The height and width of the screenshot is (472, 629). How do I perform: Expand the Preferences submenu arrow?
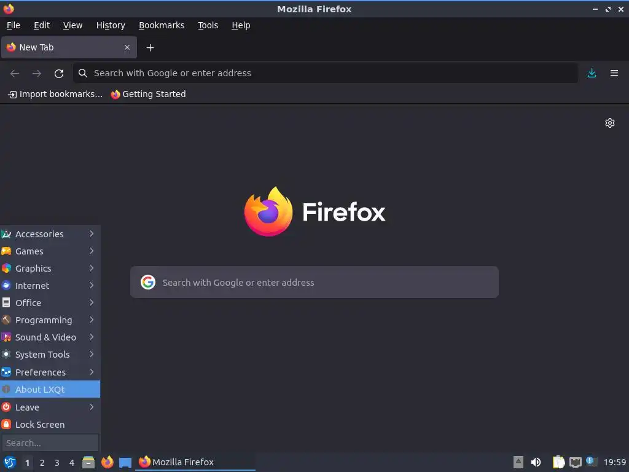[92, 372]
